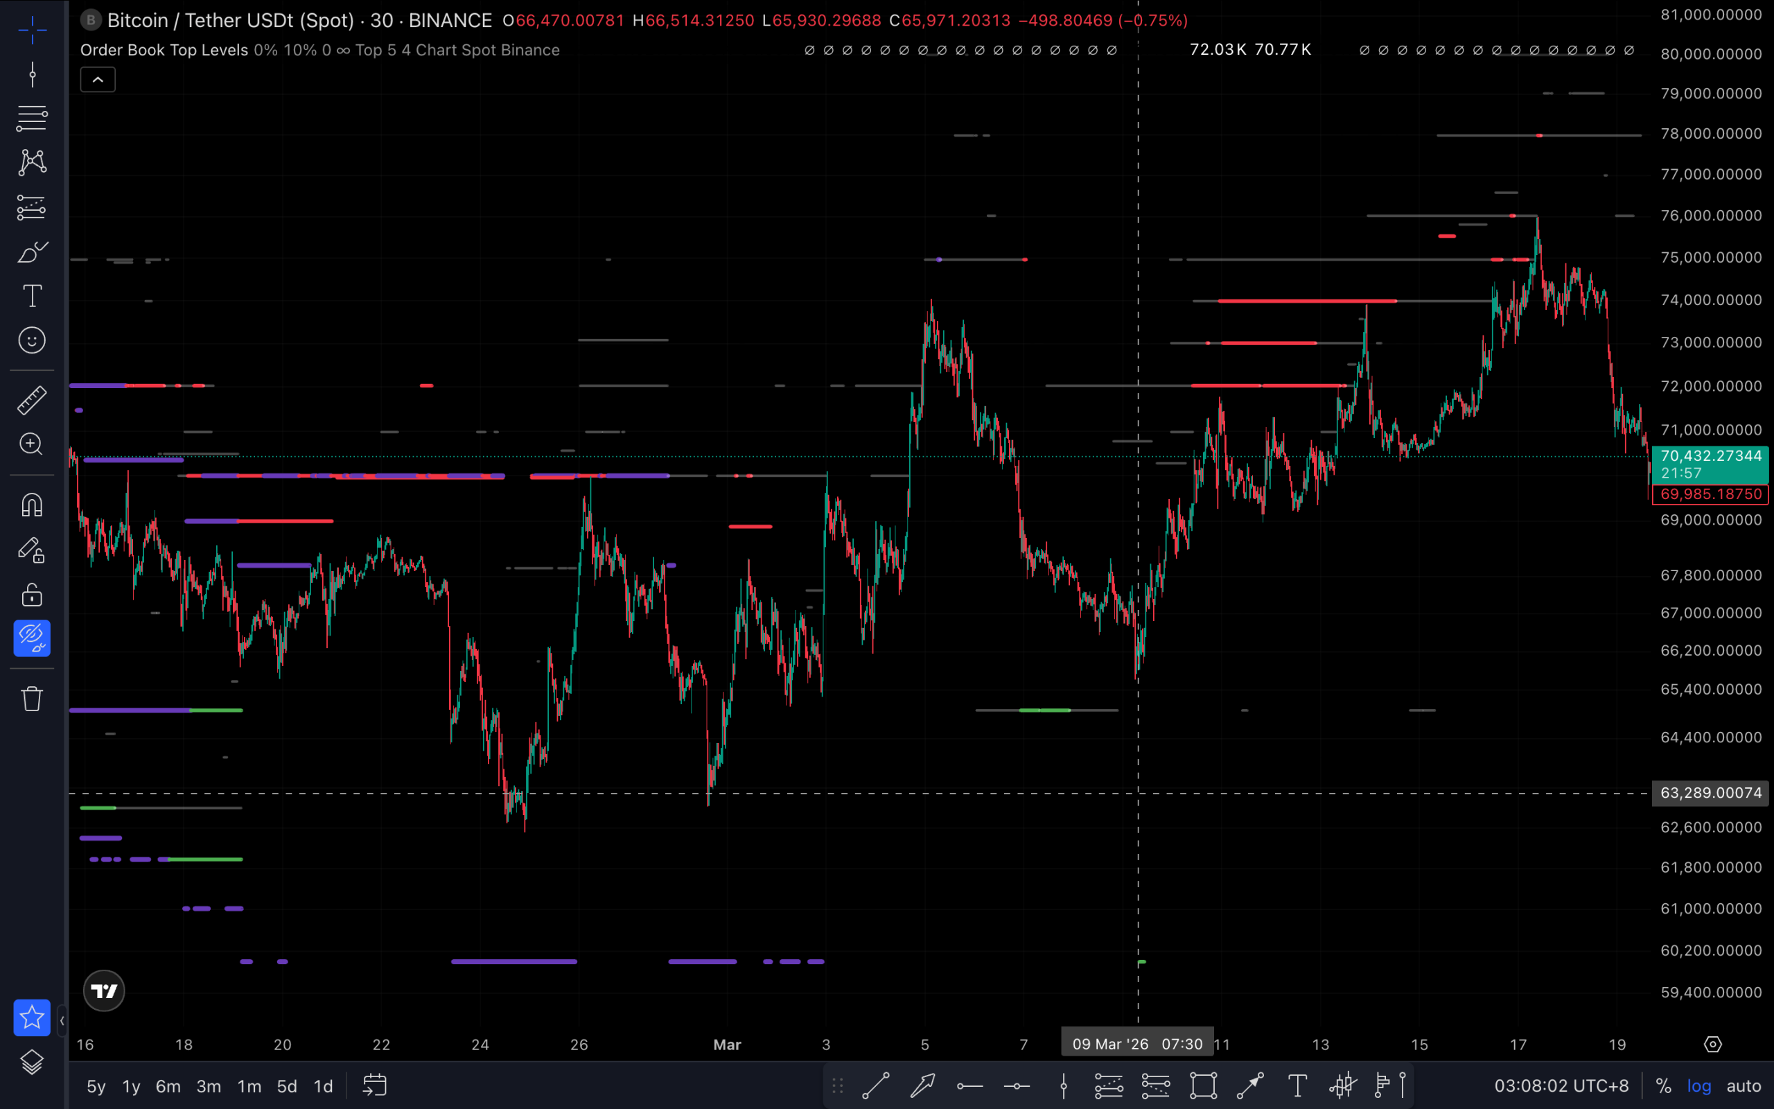Click the Go to date calendar button
The image size is (1774, 1109).
pyautogui.click(x=375, y=1085)
